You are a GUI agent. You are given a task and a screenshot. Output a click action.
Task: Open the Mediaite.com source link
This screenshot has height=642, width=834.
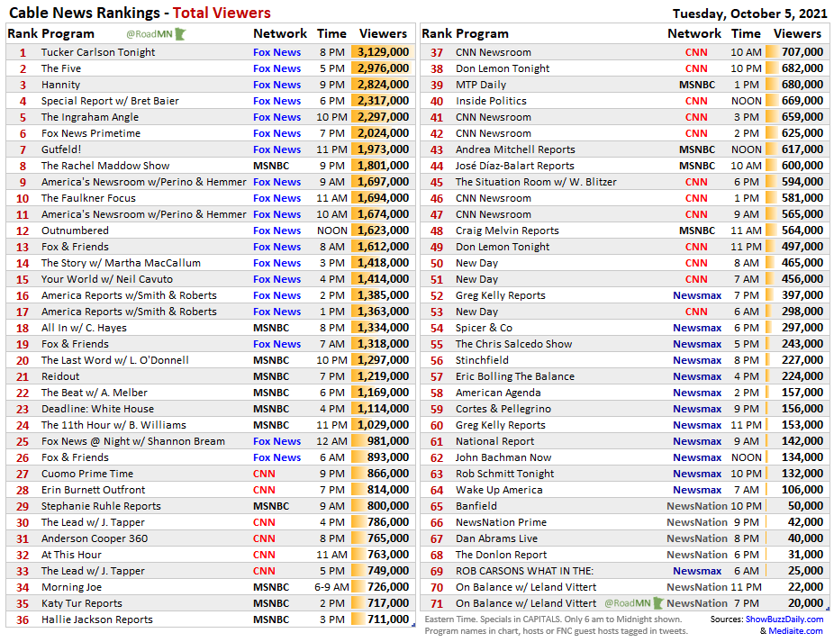pos(795,631)
